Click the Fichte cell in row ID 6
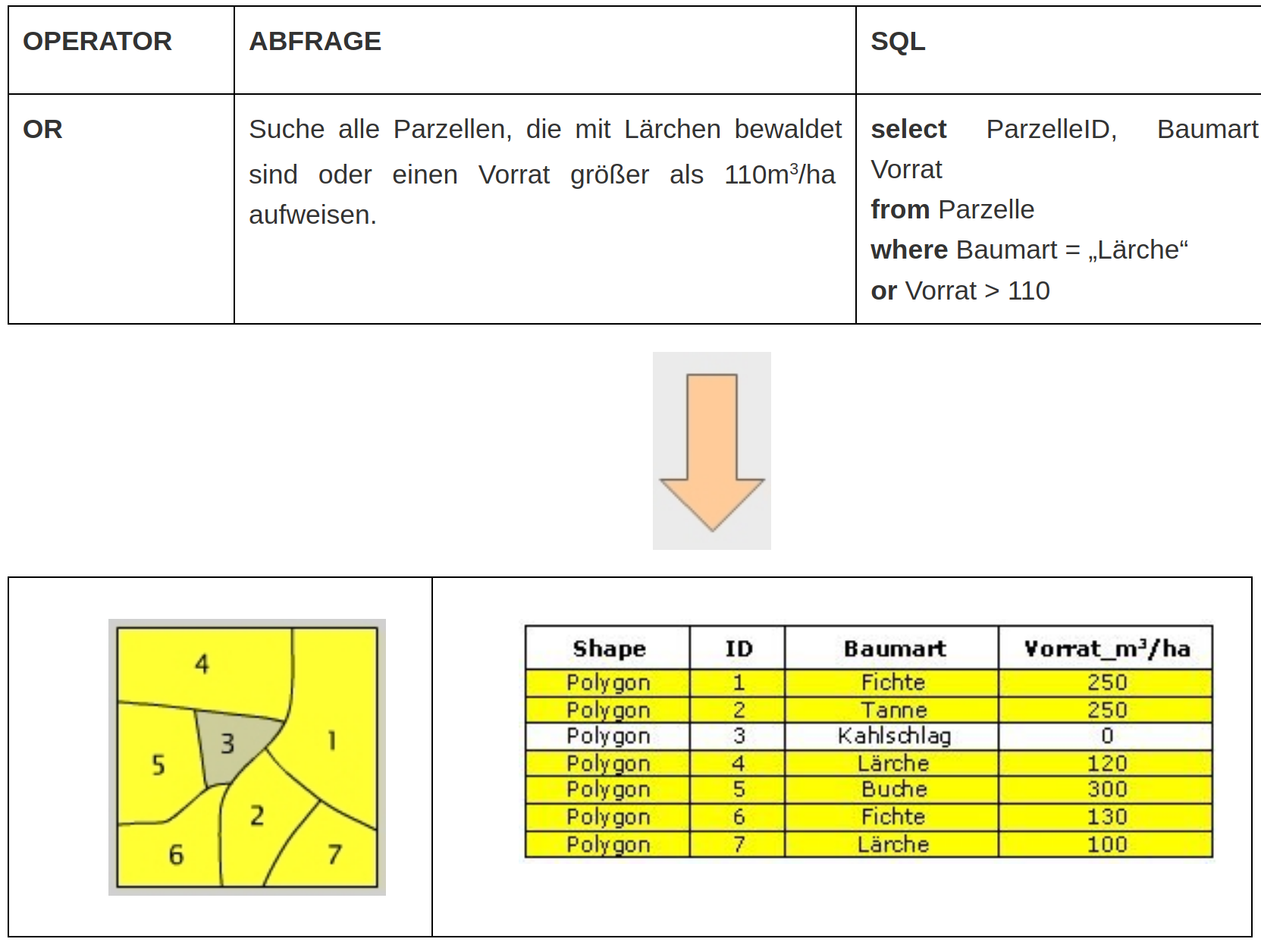The image size is (1261, 942). pos(892,817)
